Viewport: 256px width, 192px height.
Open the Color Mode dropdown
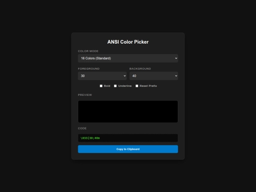128,58
